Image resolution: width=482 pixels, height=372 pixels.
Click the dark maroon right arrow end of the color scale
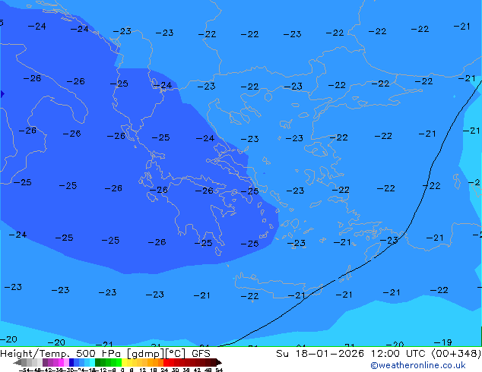219,362
